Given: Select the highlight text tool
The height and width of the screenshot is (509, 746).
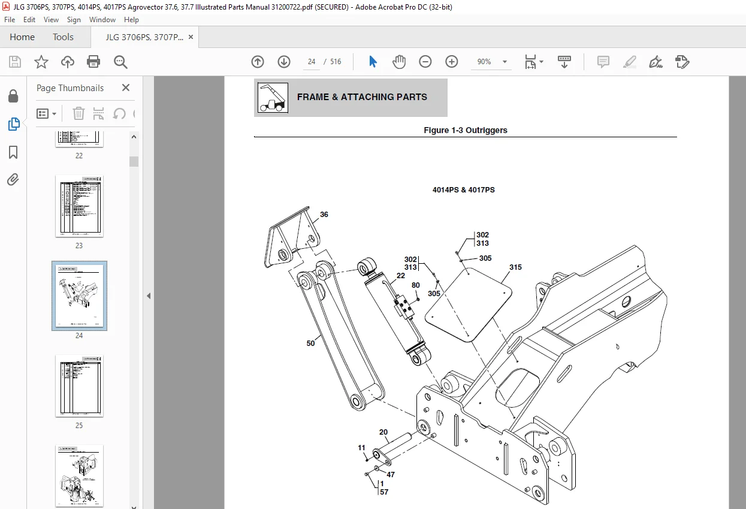Looking at the screenshot, I should coord(629,62).
